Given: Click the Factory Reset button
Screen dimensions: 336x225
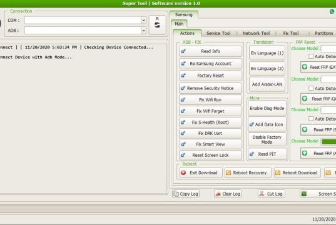Looking at the screenshot, I should (210, 76).
